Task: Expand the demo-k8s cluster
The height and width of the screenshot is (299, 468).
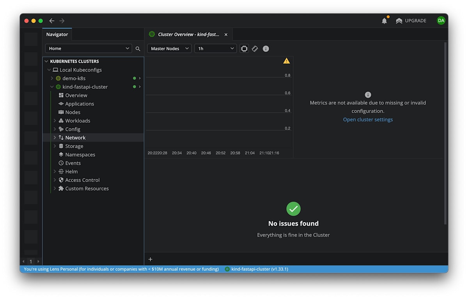Action: click(x=52, y=78)
